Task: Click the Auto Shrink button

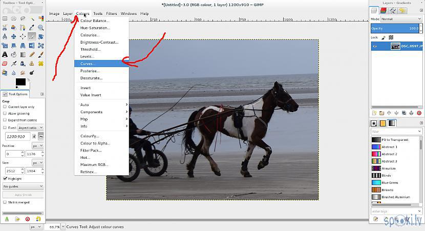Action: click(23, 195)
